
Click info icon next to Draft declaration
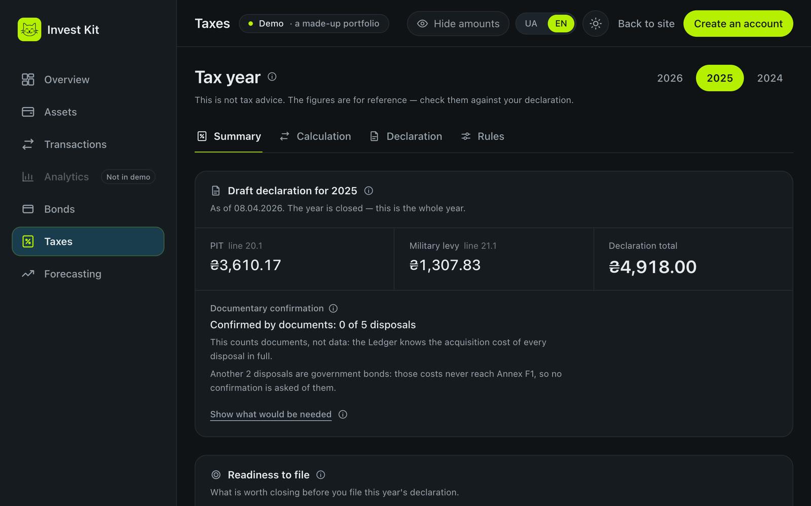(368, 191)
